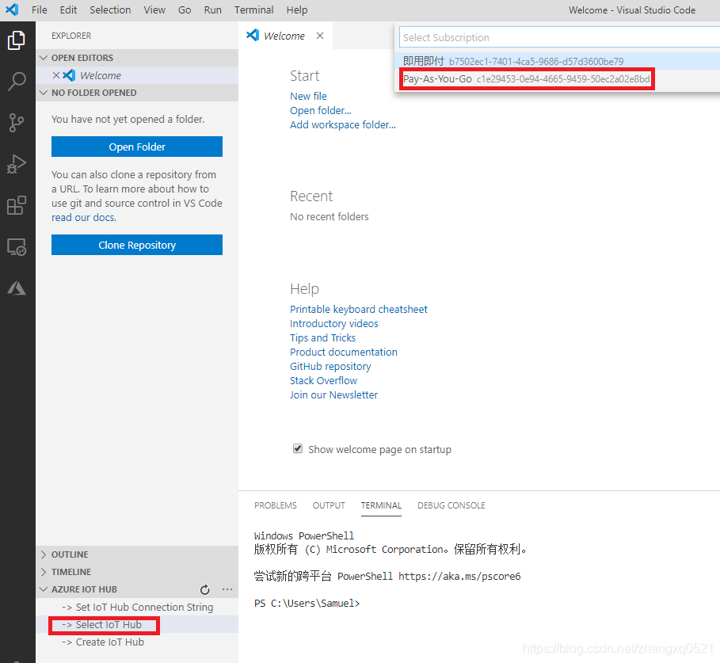Open the Remote Explorer icon
The image size is (720, 663).
(x=17, y=246)
